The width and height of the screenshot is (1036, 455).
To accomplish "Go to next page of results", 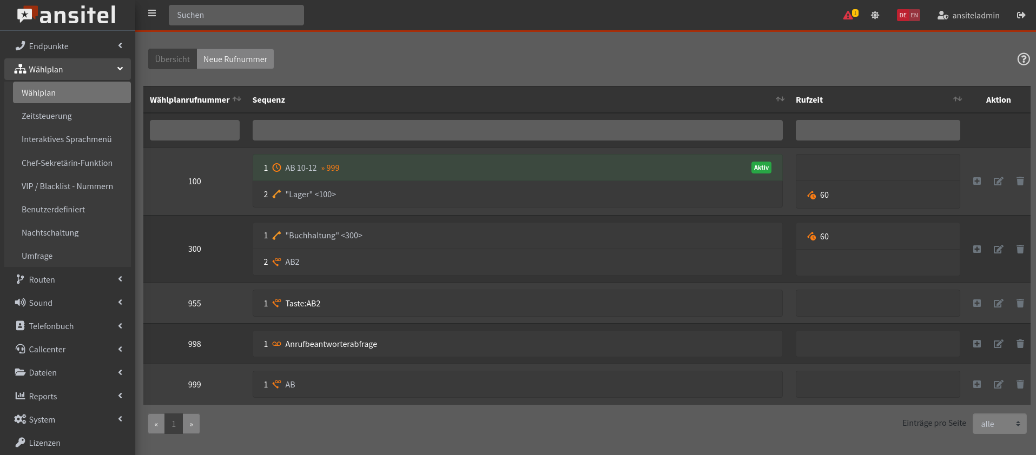I will (191, 424).
